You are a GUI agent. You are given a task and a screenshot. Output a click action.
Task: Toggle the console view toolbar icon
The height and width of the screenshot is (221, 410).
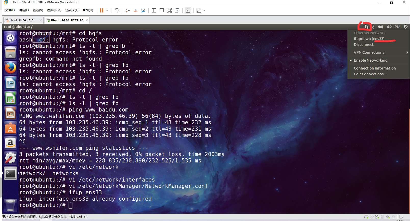(x=188, y=10)
